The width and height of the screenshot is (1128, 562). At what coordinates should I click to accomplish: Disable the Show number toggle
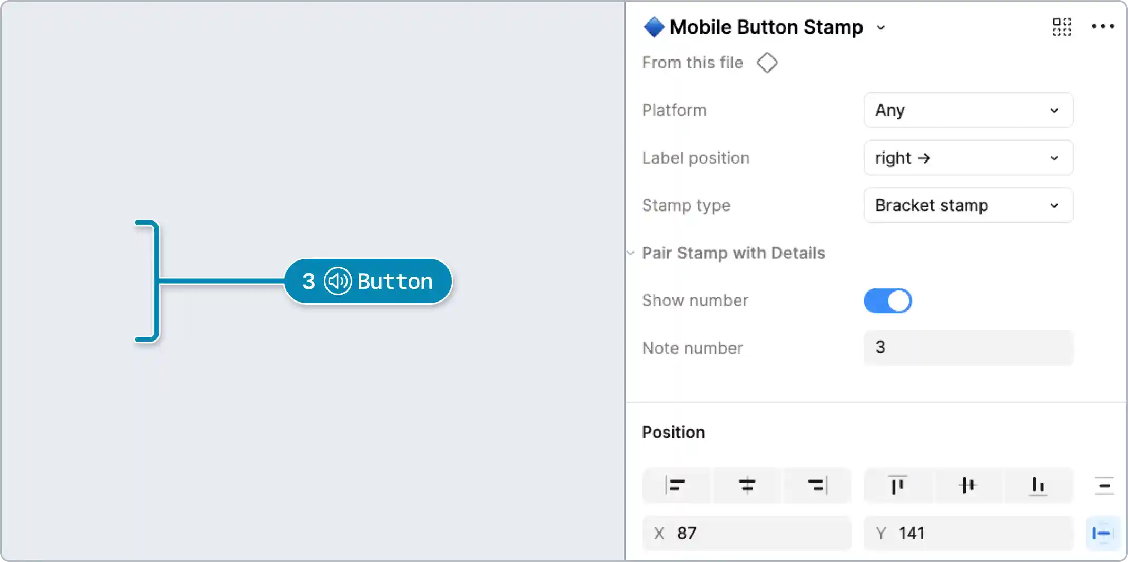coord(888,300)
